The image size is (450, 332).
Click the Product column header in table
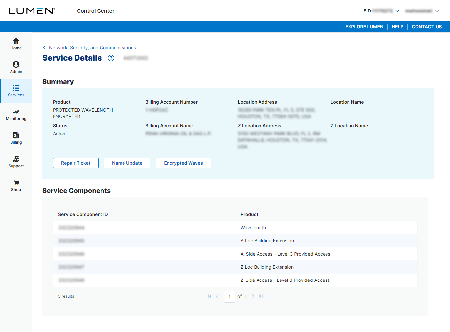pos(249,214)
